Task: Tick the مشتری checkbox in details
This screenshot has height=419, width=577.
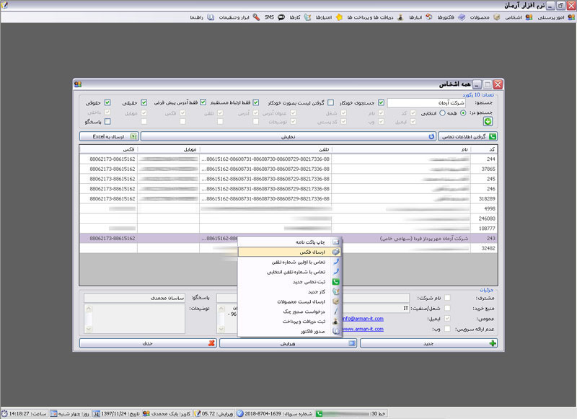Action: point(447,298)
